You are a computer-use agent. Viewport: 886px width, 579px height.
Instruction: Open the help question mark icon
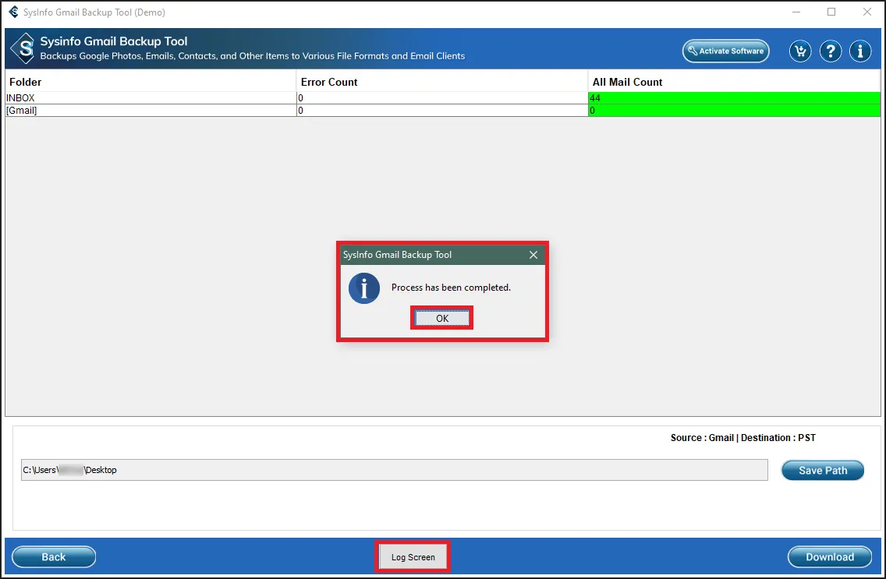(x=830, y=51)
